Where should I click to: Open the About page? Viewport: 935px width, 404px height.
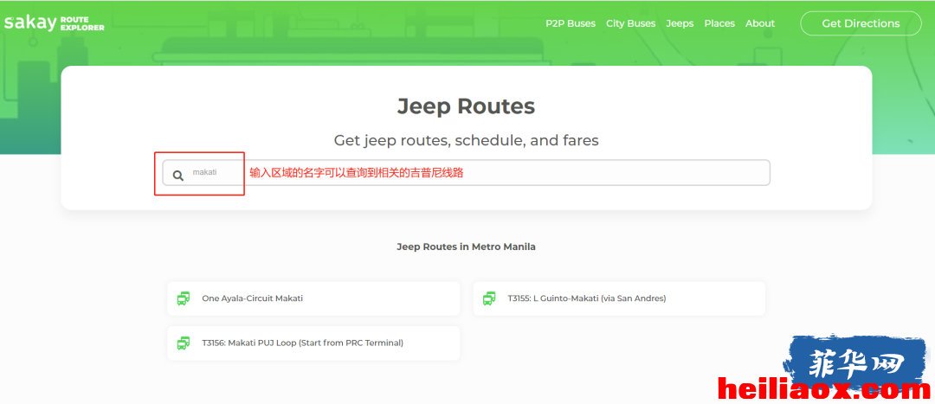coord(760,24)
